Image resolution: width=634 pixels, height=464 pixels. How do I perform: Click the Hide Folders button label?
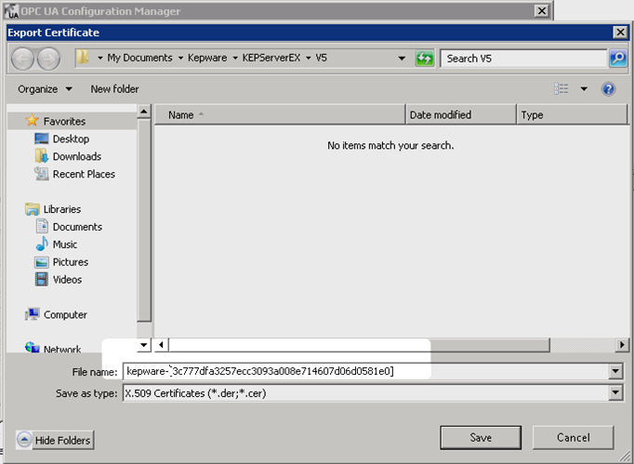(x=62, y=440)
